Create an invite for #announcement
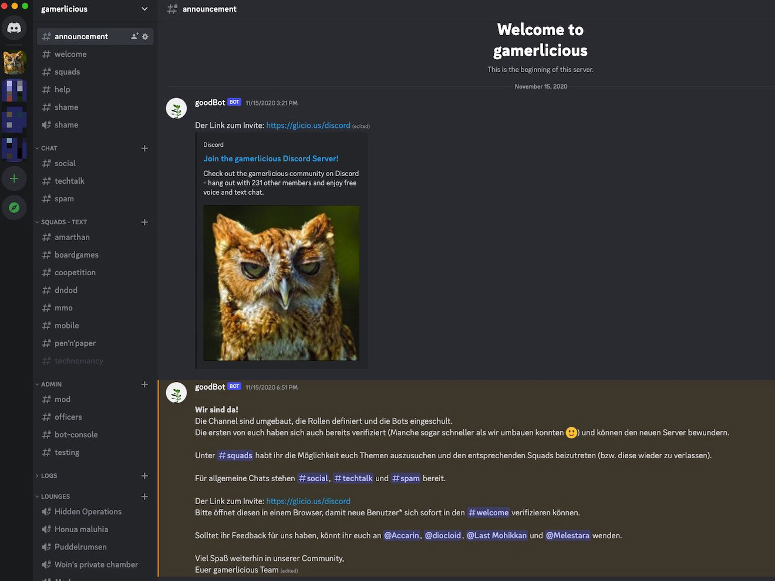Image resolution: width=775 pixels, height=581 pixels. [134, 36]
